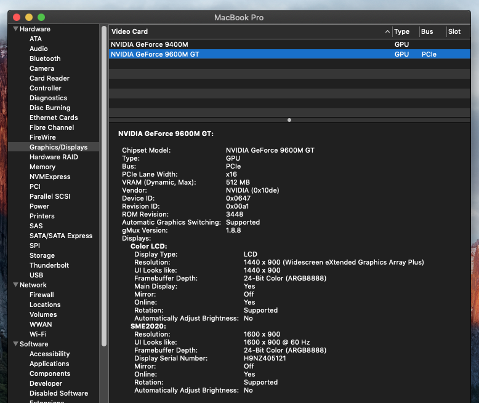The image size is (479, 403).
Task: Open Accessibility under Software
Action: point(49,354)
